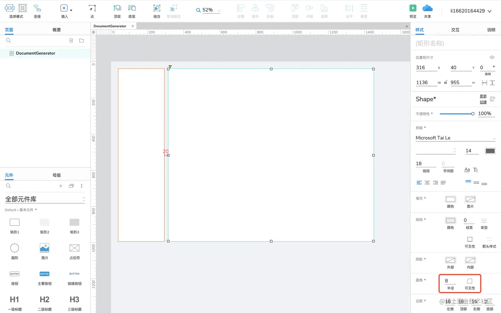Fit height to text icon

click(492, 83)
